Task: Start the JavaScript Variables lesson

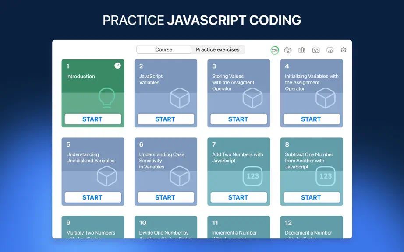Action: point(166,119)
